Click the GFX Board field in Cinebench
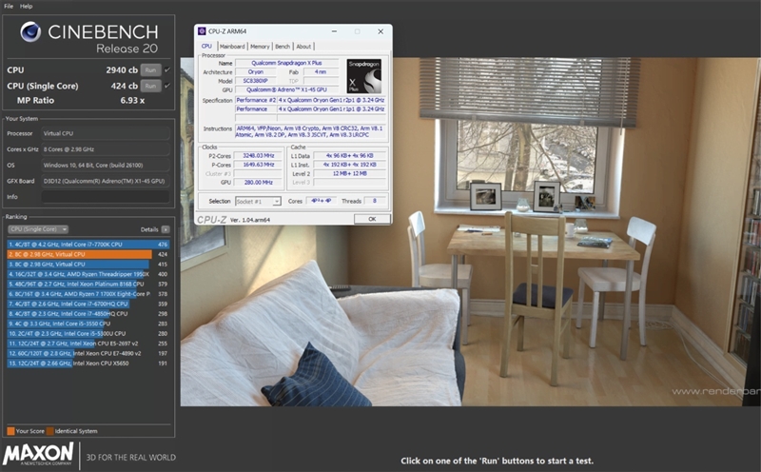The image size is (761, 472). coord(106,181)
